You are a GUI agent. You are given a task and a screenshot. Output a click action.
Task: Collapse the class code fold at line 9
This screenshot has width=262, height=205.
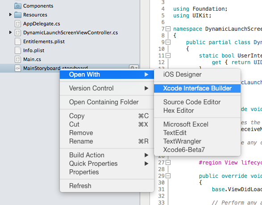click(168, 42)
